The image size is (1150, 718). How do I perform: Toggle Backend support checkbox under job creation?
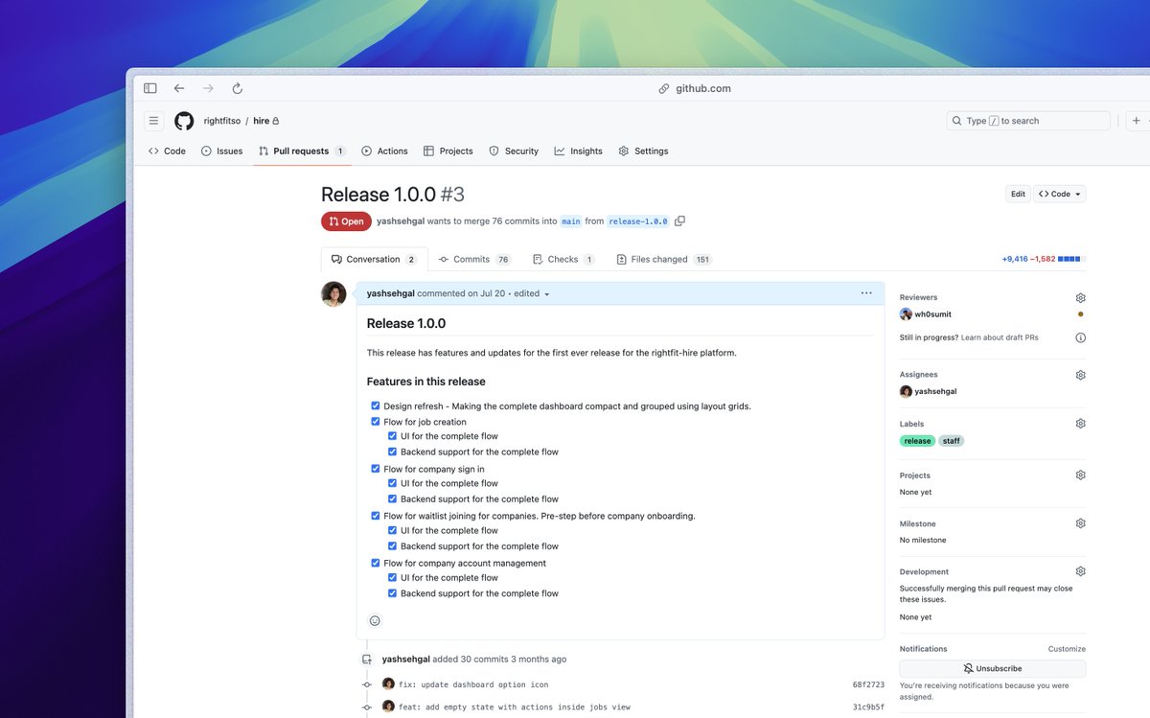(392, 452)
